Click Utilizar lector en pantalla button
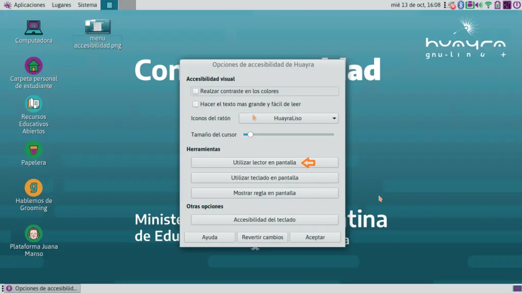The height and width of the screenshot is (293, 522). (x=265, y=162)
